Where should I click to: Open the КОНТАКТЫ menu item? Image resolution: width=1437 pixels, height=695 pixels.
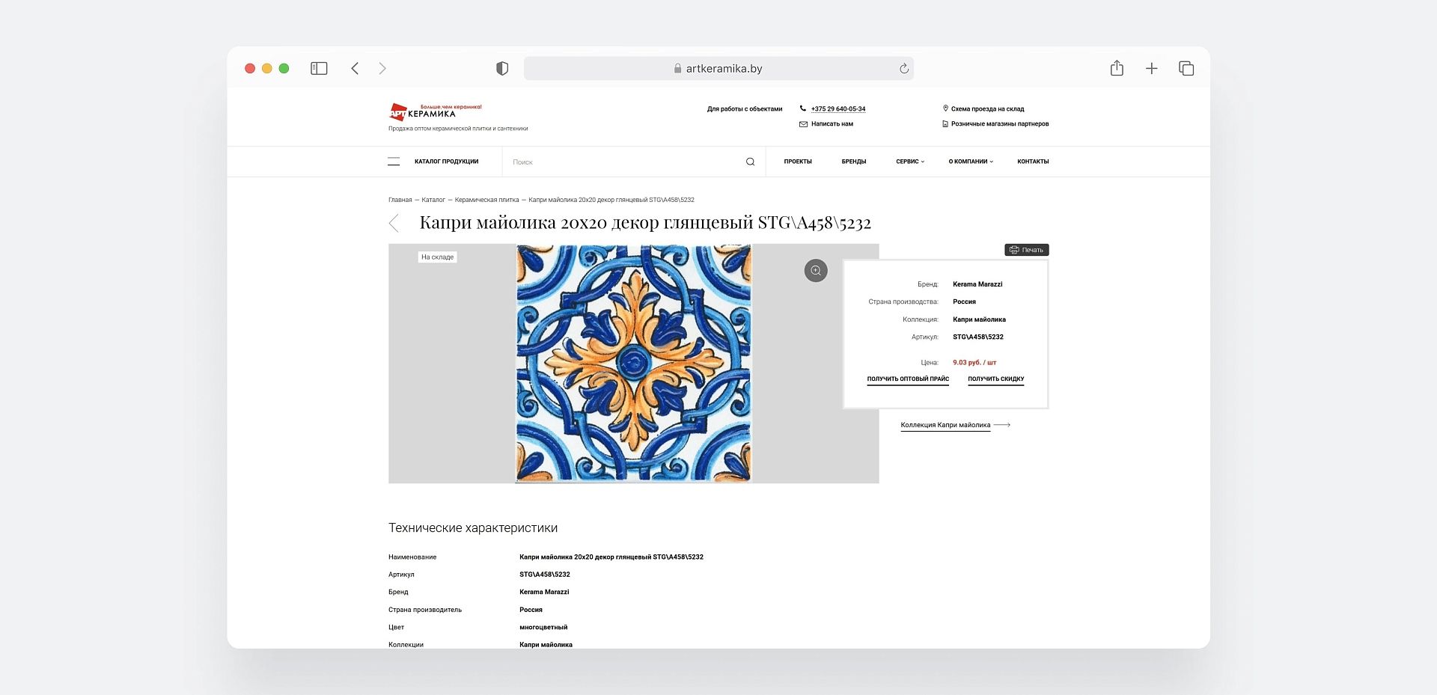click(x=1033, y=162)
